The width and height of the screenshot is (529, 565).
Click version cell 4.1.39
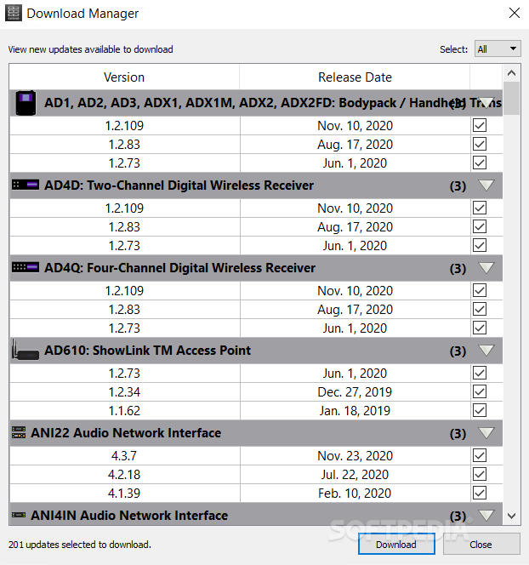[x=124, y=493]
